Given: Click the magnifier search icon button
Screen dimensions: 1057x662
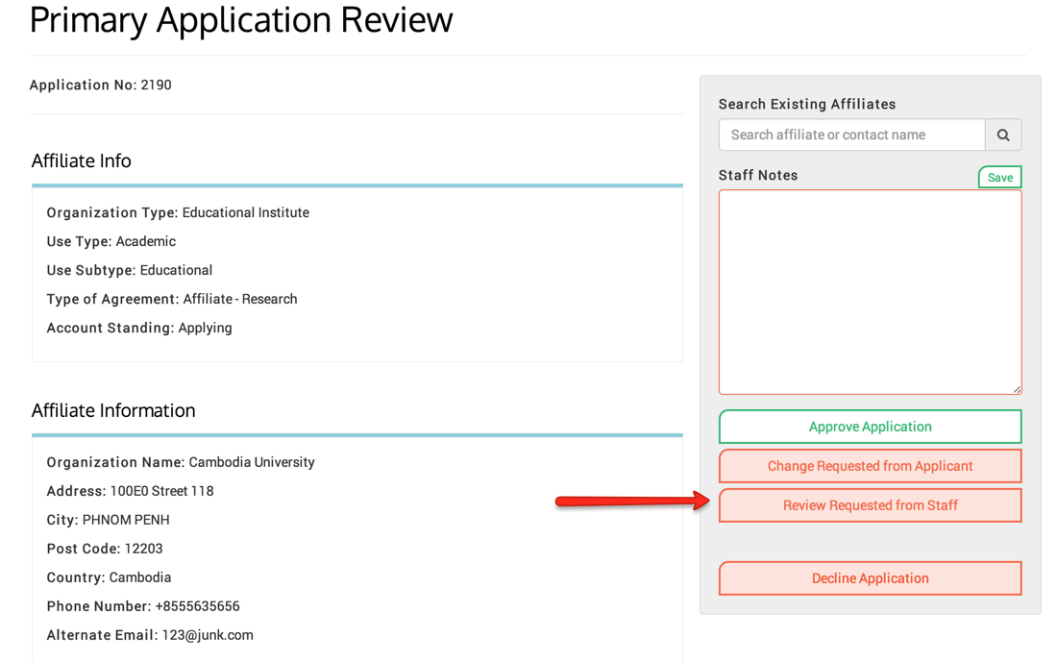Looking at the screenshot, I should coord(1003,135).
